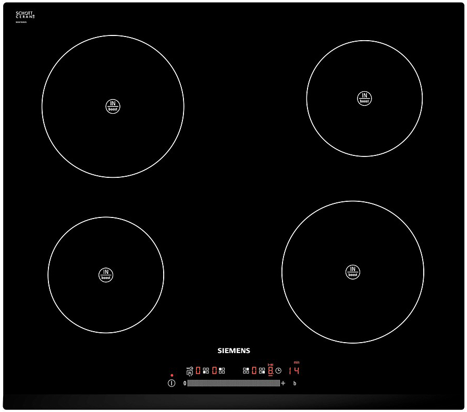Touch the middle of the power level slider
This screenshot has height=412, width=467.
233,383
